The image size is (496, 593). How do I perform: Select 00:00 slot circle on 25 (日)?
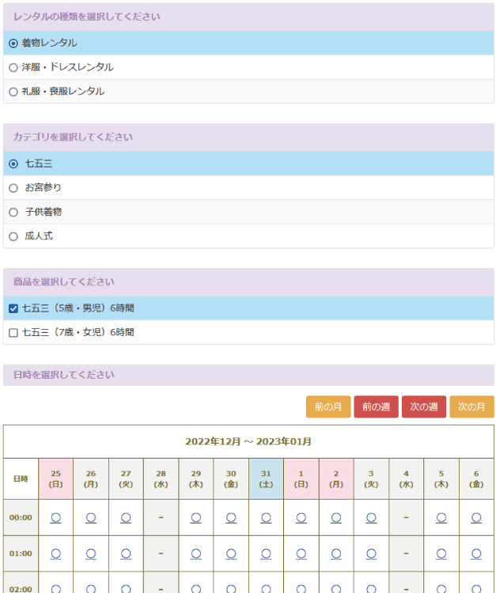(x=56, y=517)
